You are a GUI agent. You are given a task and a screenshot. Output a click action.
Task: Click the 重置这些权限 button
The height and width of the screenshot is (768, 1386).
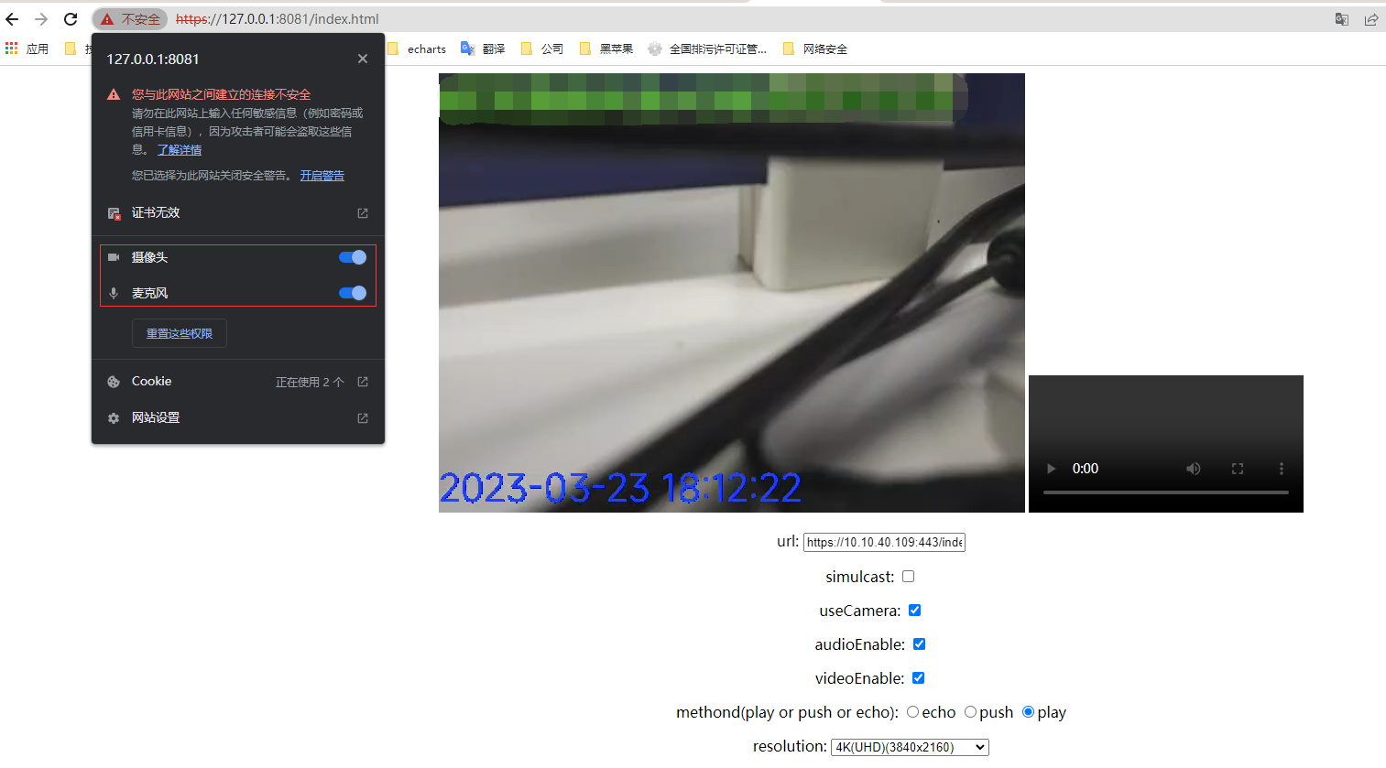coord(179,333)
